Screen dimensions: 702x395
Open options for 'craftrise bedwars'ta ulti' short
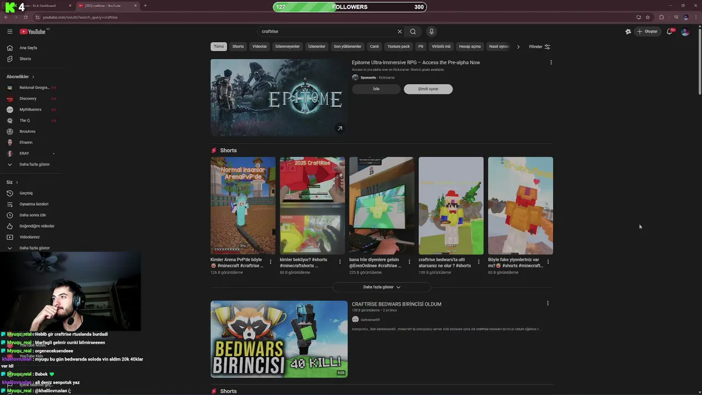coord(478,262)
